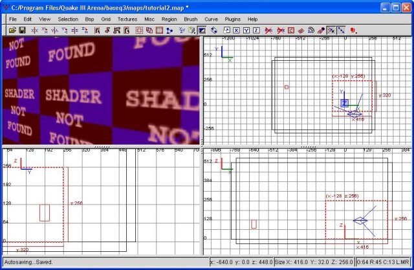Open the Textures menu

[x=127, y=19]
